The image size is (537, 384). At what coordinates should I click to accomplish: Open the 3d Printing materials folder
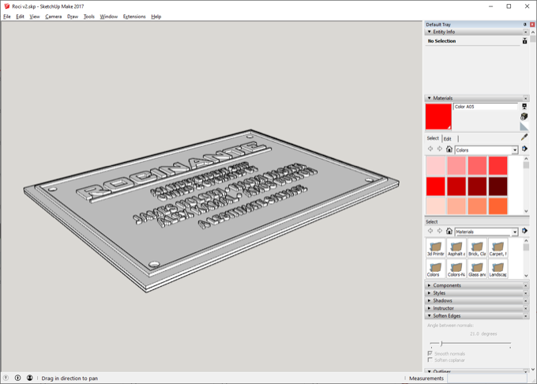pyautogui.click(x=436, y=248)
